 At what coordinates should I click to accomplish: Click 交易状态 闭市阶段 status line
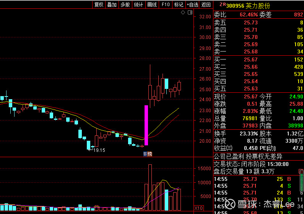tap(251, 164)
